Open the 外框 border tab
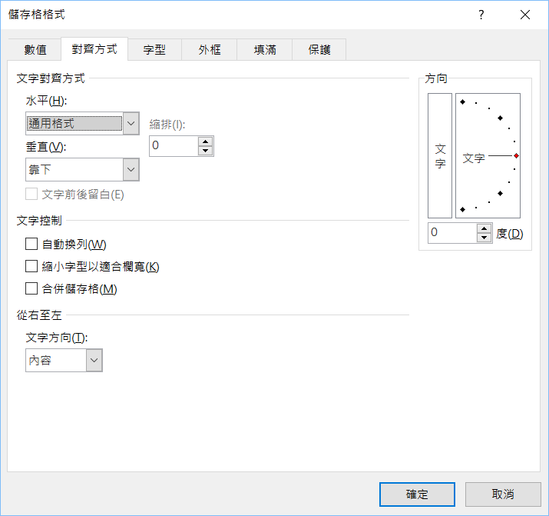The image size is (549, 516). point(210,49)
